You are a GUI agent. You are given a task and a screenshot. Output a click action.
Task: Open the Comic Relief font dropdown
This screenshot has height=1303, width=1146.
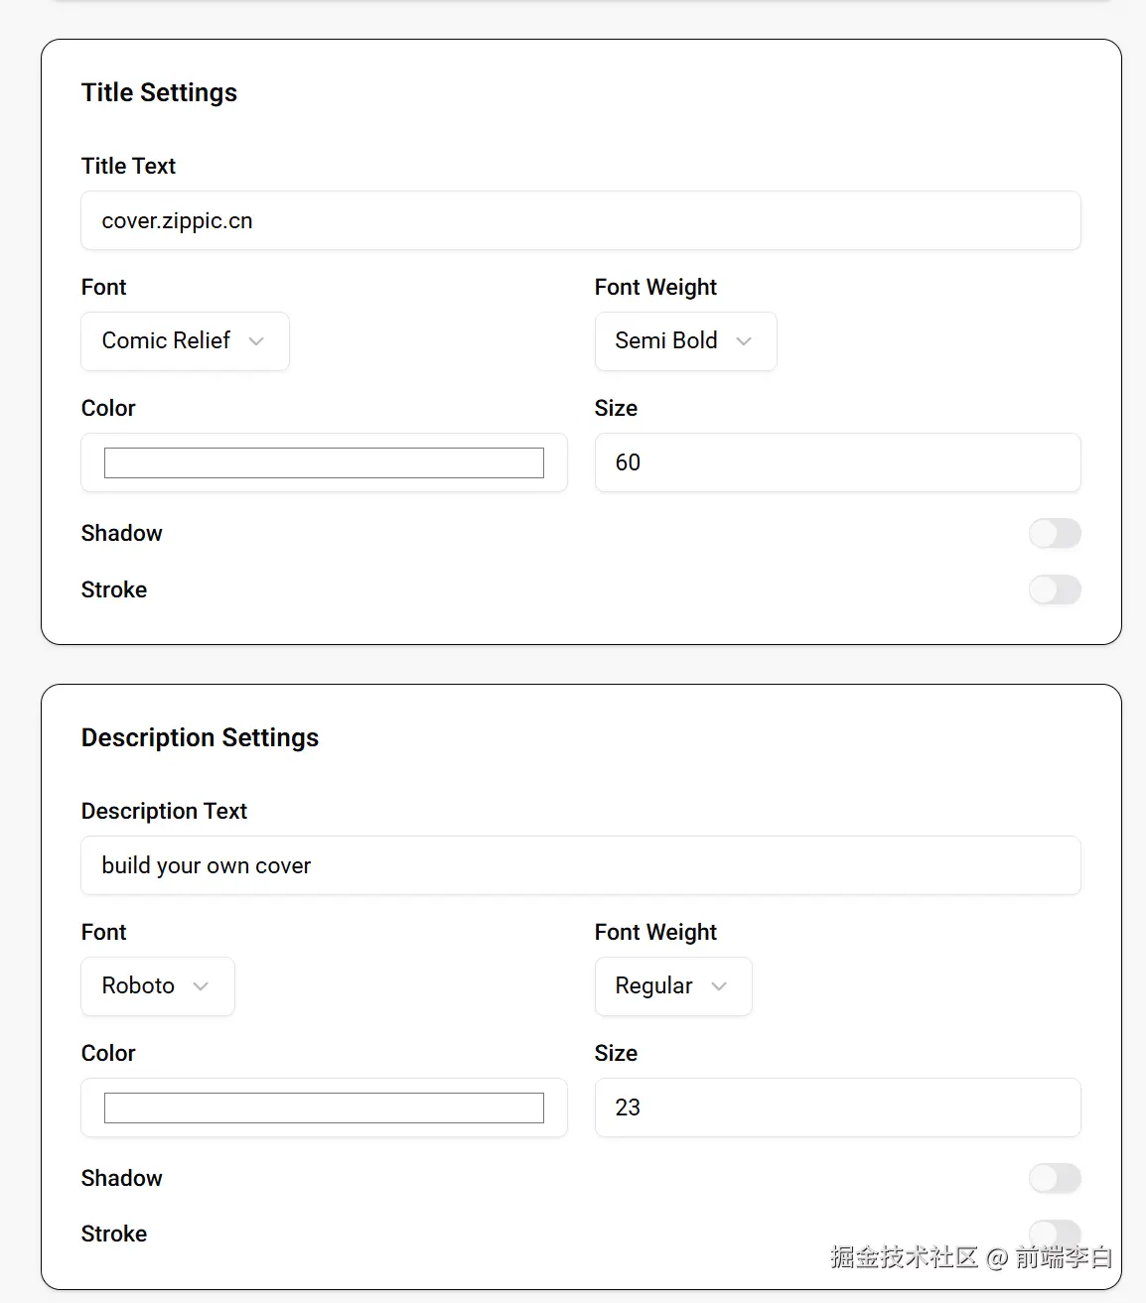(185, 341)
